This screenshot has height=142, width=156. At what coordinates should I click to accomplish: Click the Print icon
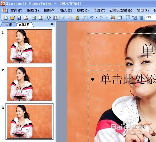point(34,18)
